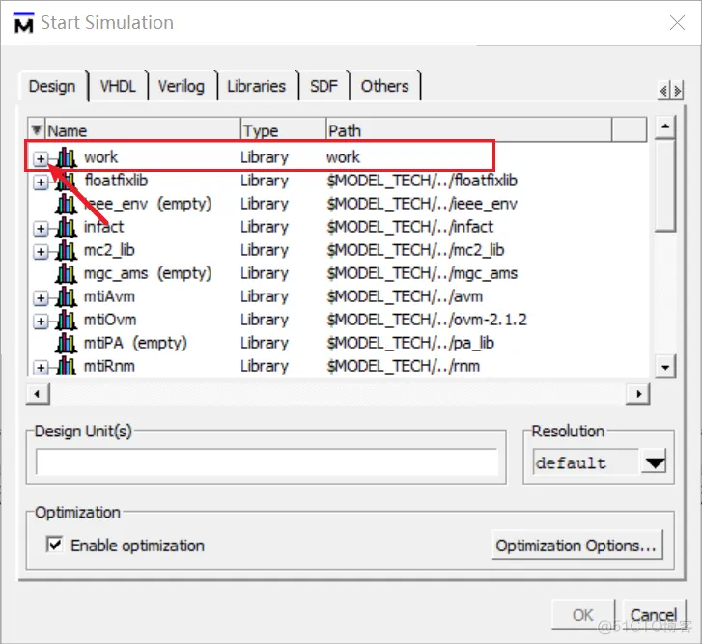Click the sort triangle beside Name header
The height and width of the screenshot is (644, 702).
pos(37,130)
